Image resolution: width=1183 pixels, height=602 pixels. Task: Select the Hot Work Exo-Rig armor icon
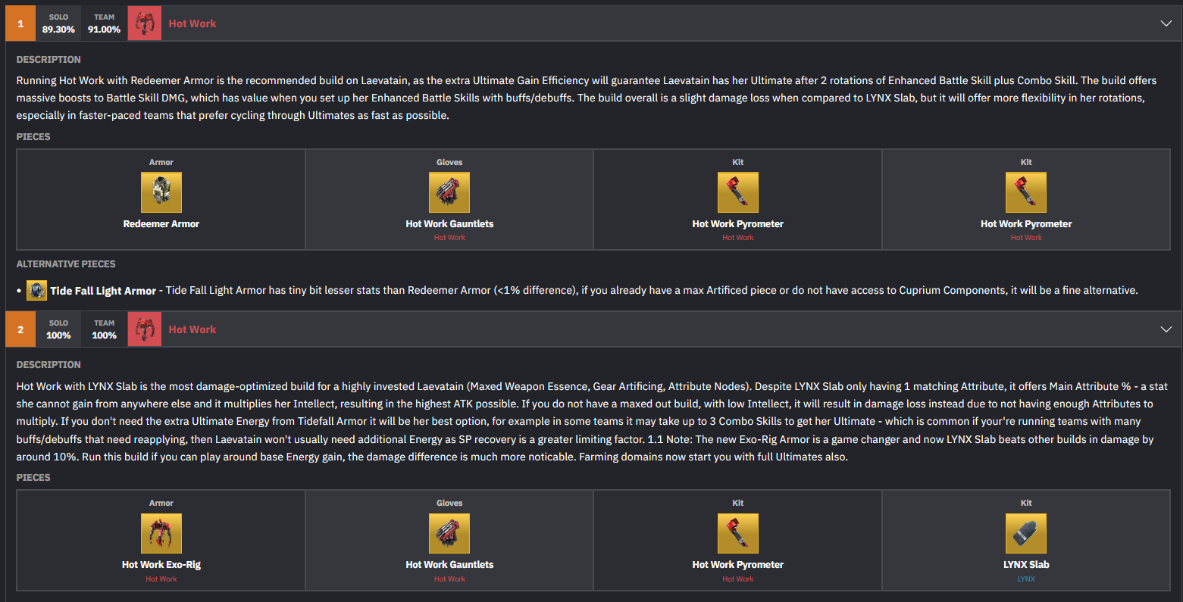tap(161, 533)
